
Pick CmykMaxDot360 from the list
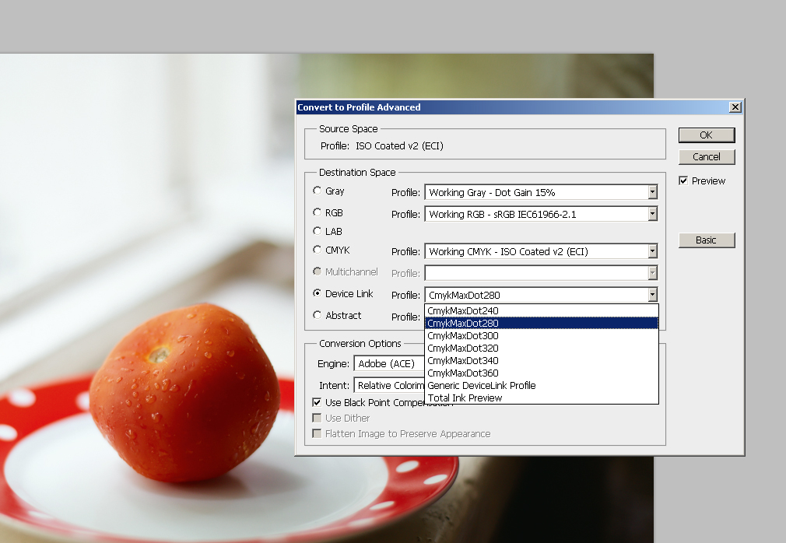click(542, 373)
